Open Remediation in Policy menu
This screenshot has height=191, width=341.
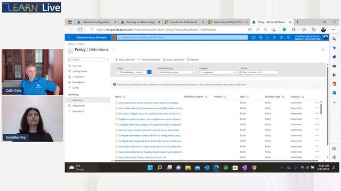(x=78, y=82)
